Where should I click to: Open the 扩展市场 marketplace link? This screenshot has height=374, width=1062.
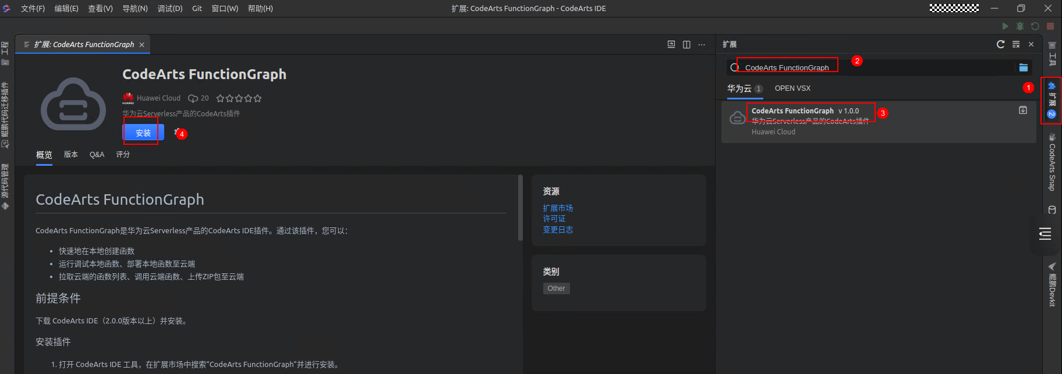[558, 208]
